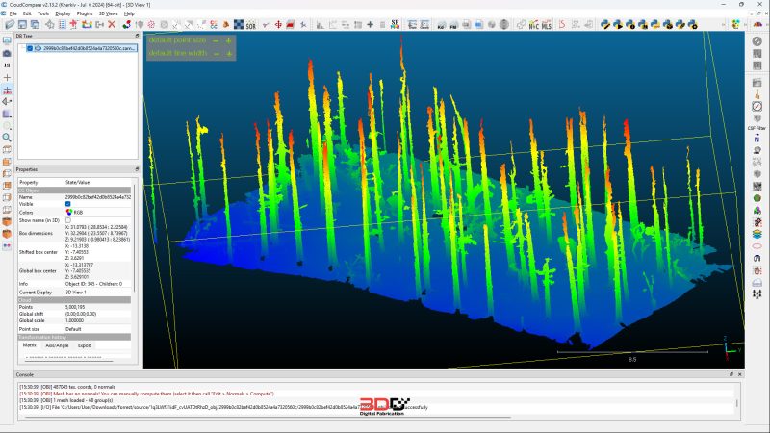Increase default point size with plus

coord(229,40)
